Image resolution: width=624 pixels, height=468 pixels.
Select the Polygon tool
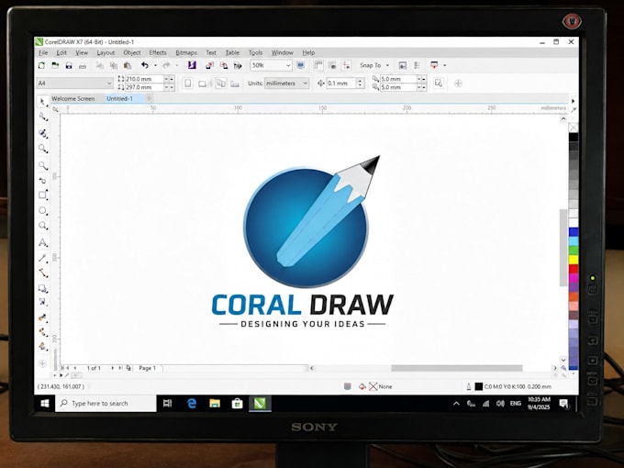(x=42, y=226)
